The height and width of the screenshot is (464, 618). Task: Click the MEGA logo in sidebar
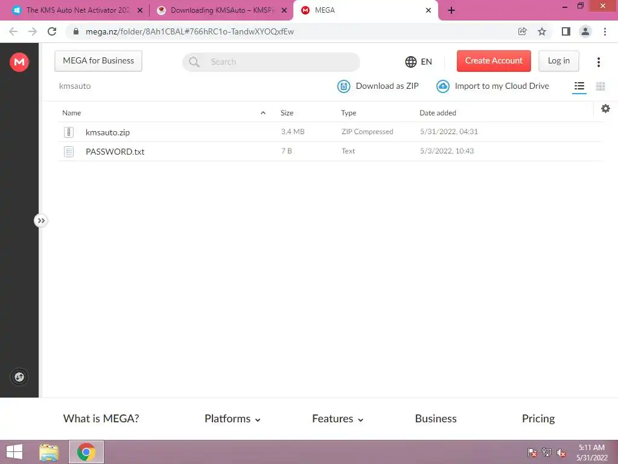coord(19,62)
